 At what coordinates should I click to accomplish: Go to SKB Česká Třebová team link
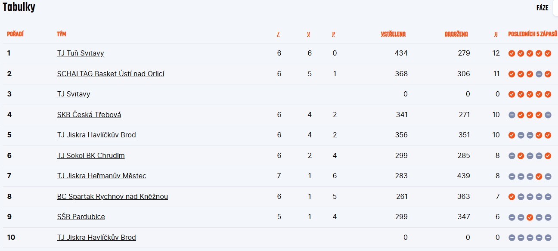89,115
